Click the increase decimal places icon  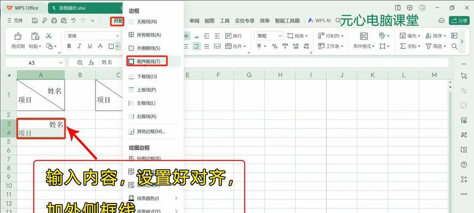pos(296,46)
